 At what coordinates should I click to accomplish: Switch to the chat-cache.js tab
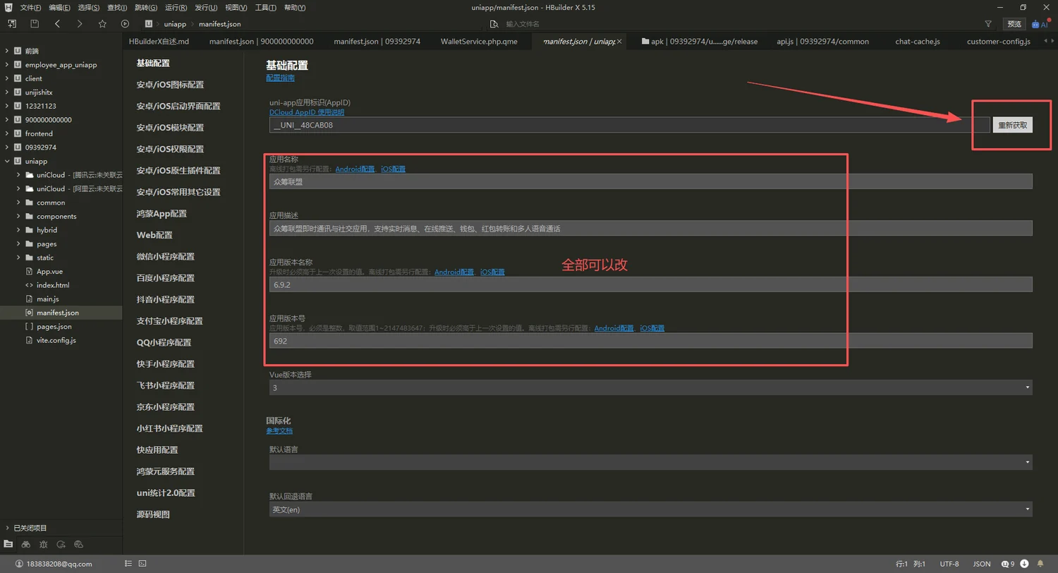pos(918,42)
